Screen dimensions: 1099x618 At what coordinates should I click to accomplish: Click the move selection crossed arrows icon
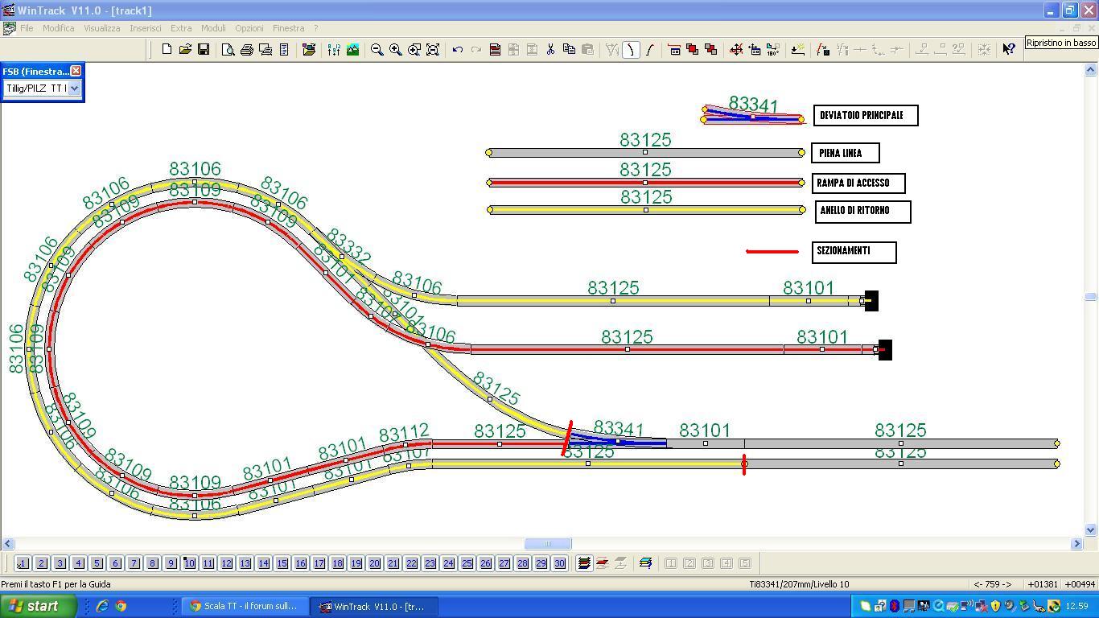tap(736, 49)
